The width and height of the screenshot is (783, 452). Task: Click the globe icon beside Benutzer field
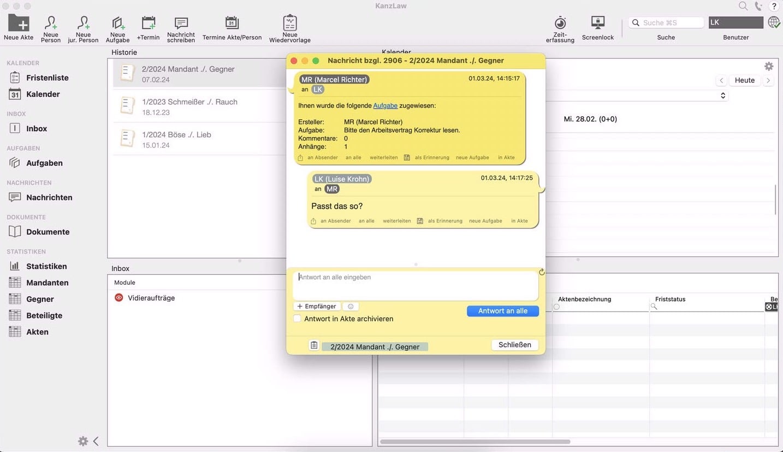pyautogui.click(x=774, y=22)
